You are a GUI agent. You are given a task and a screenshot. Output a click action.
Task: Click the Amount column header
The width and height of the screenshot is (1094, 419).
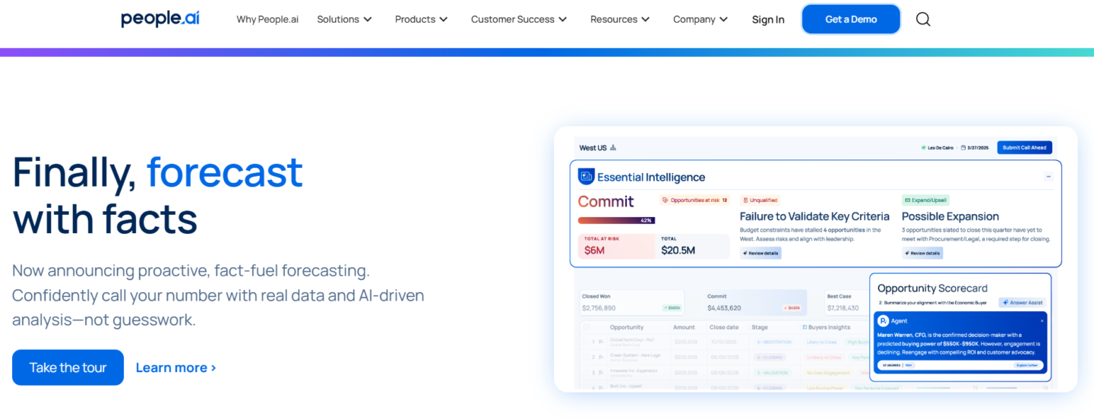(684, 327)
